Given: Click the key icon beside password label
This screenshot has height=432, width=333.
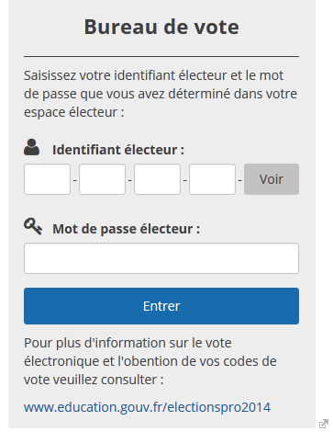Looking at the screenshot, I should click(33, 226).
